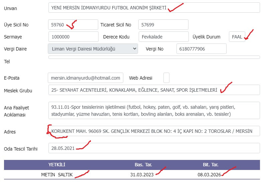Click the Üyelik Durum label
The image size is (261, 182).
coord(207,37)
